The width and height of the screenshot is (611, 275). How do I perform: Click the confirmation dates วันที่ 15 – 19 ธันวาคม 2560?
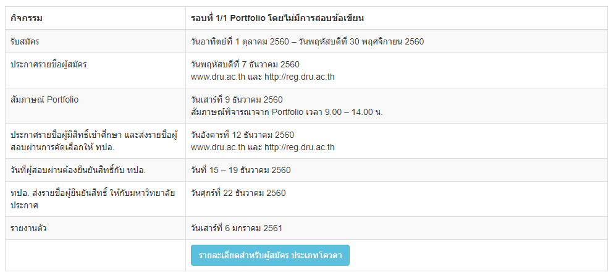click(x=240, y=170)
